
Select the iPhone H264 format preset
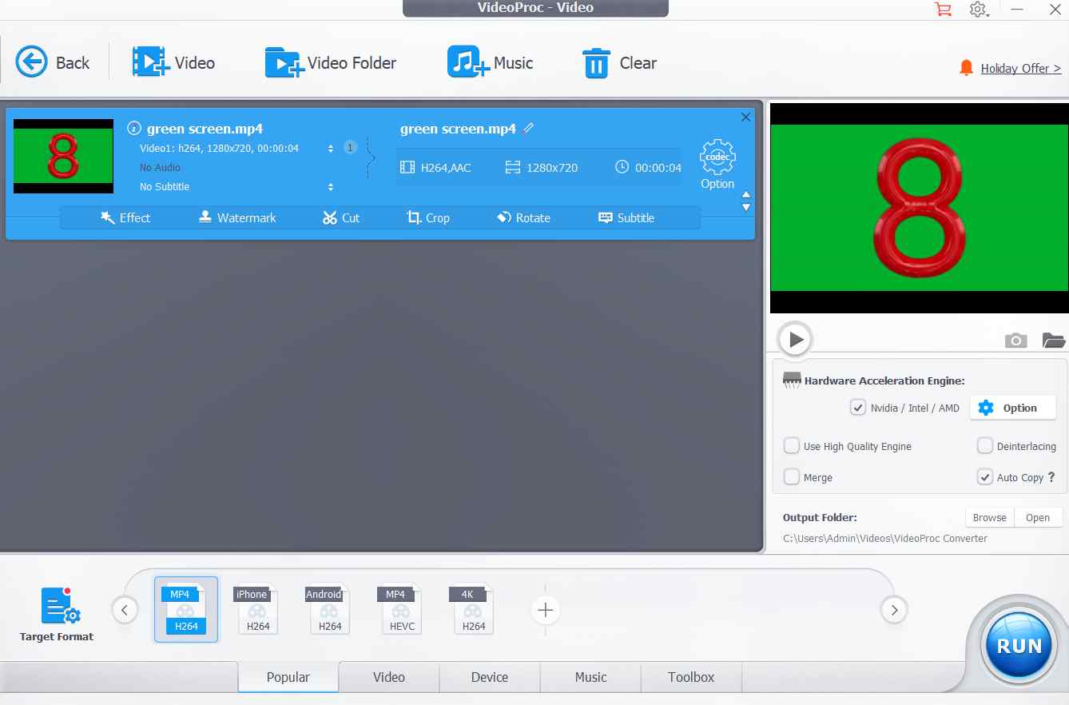256,610
